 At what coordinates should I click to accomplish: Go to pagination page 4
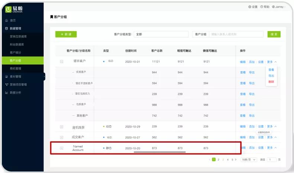coord(227,160)
